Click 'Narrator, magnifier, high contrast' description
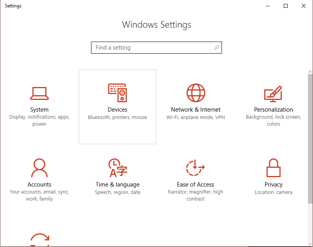 (x=196, y=195)
